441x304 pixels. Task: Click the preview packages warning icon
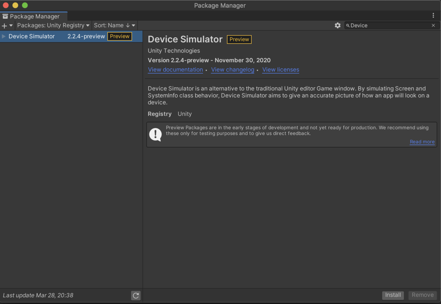click(x=155, y=134)
